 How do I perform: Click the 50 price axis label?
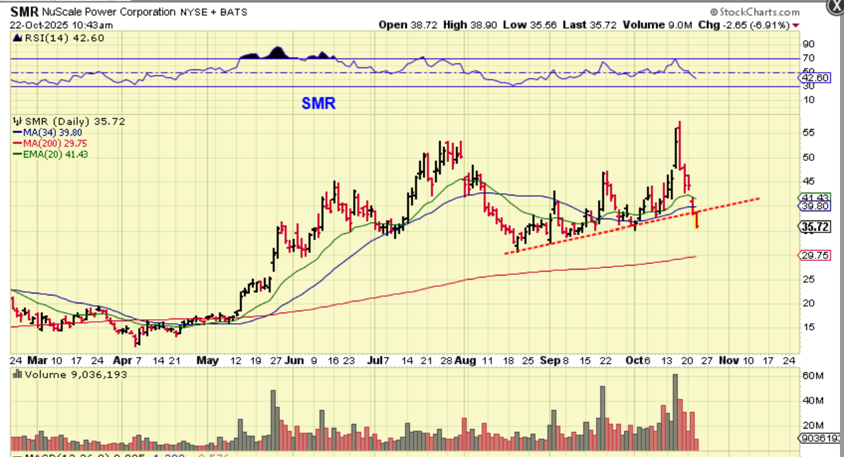(809, 157)
